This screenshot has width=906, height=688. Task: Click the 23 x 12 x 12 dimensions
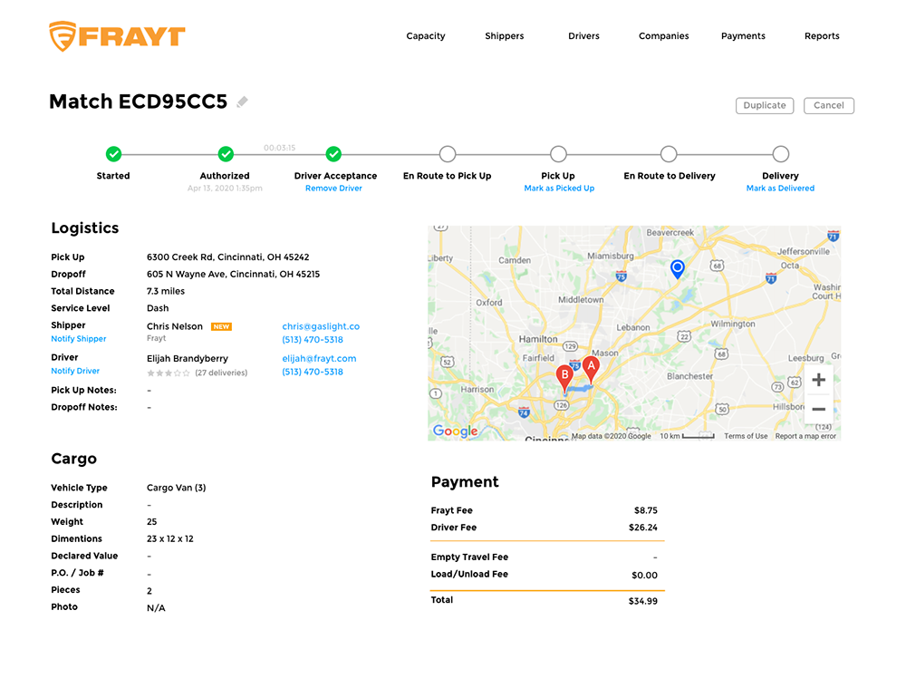click(x=170, y=538)
